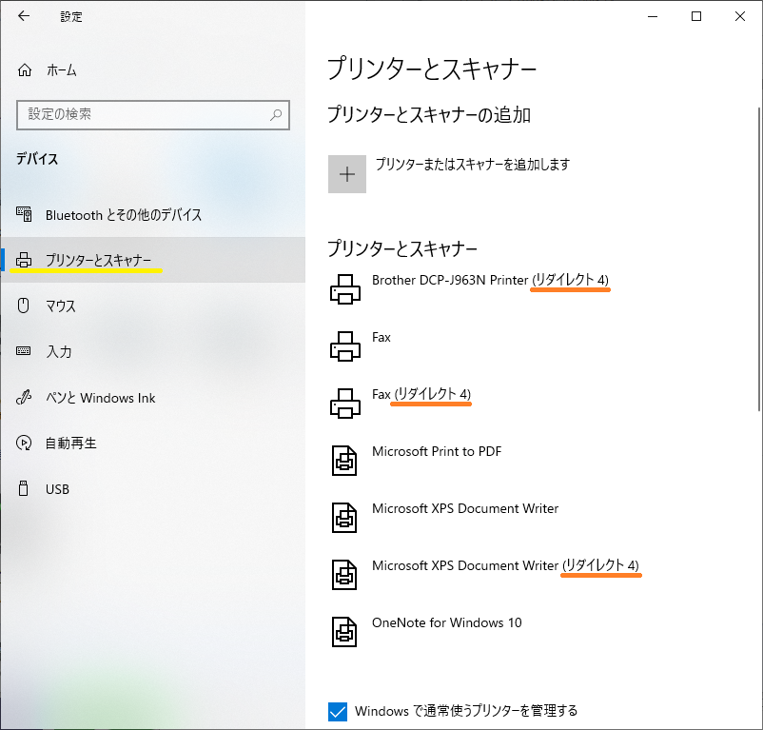
Task: Click the Home icon at the top
Action: coord(23,69)
